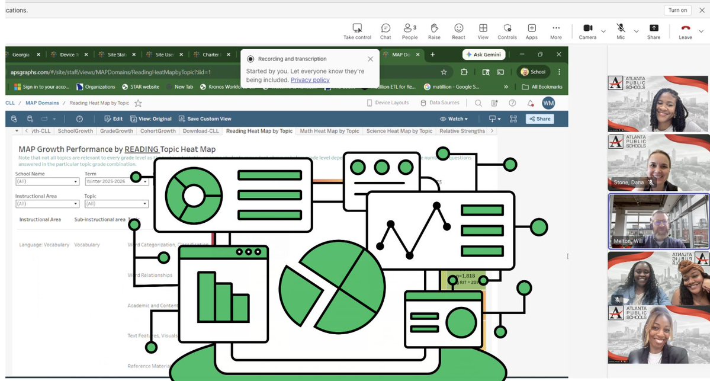The width and height of the screenshot is (710, 381).
Task: Open the Organizations bookmark
Action: [96, 87]
